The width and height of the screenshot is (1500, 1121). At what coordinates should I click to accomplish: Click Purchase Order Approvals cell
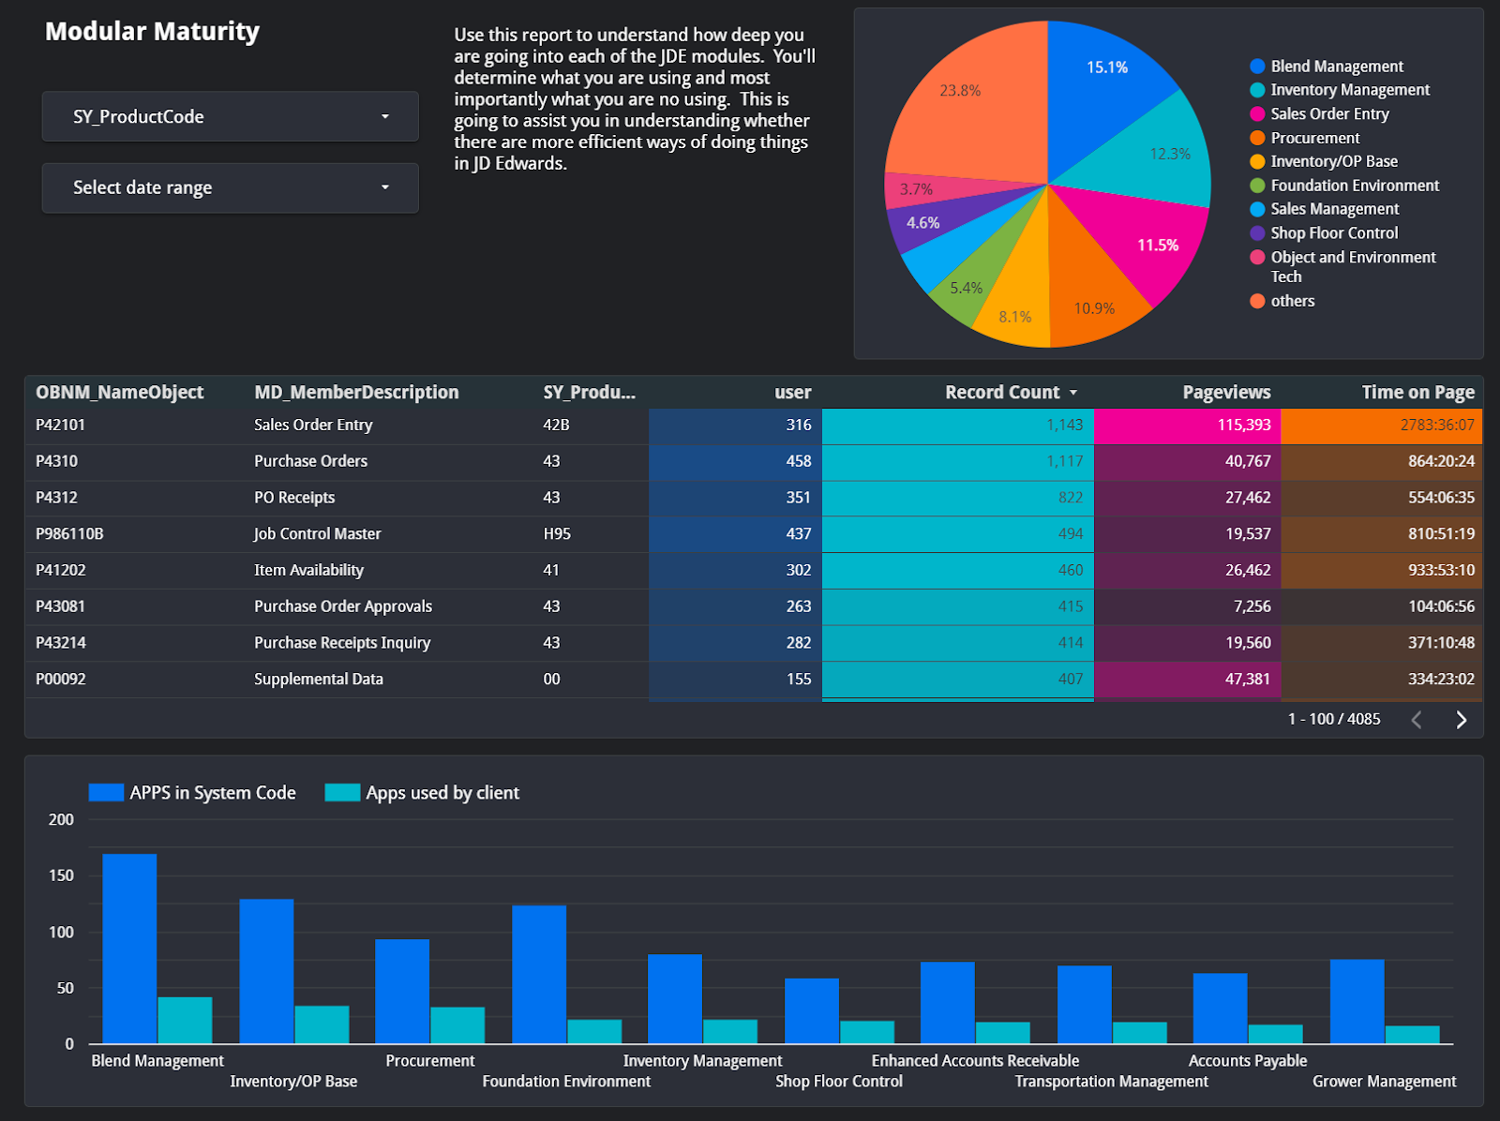click(x=343, y=606)
